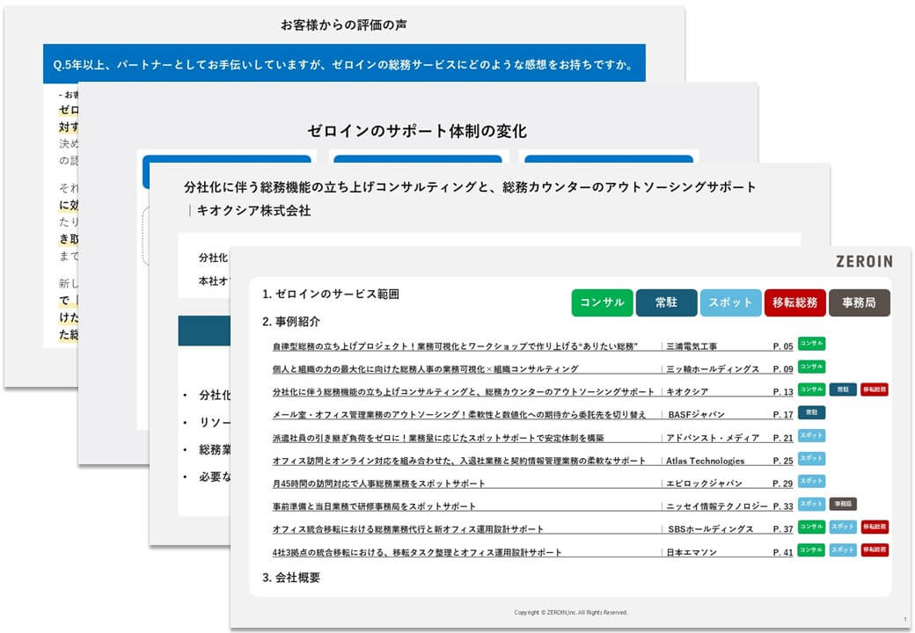The width and height of the screenshot is (915, 633).
Task: Click page number P. 25
Action: 782,461
